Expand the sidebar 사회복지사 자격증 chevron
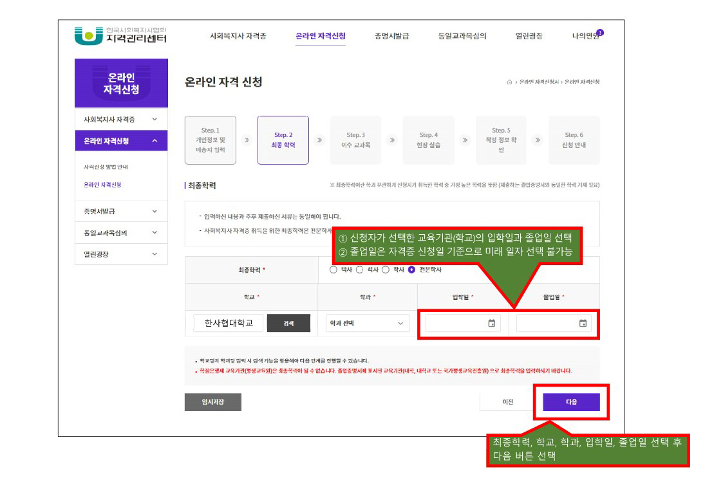 [155, 119]
